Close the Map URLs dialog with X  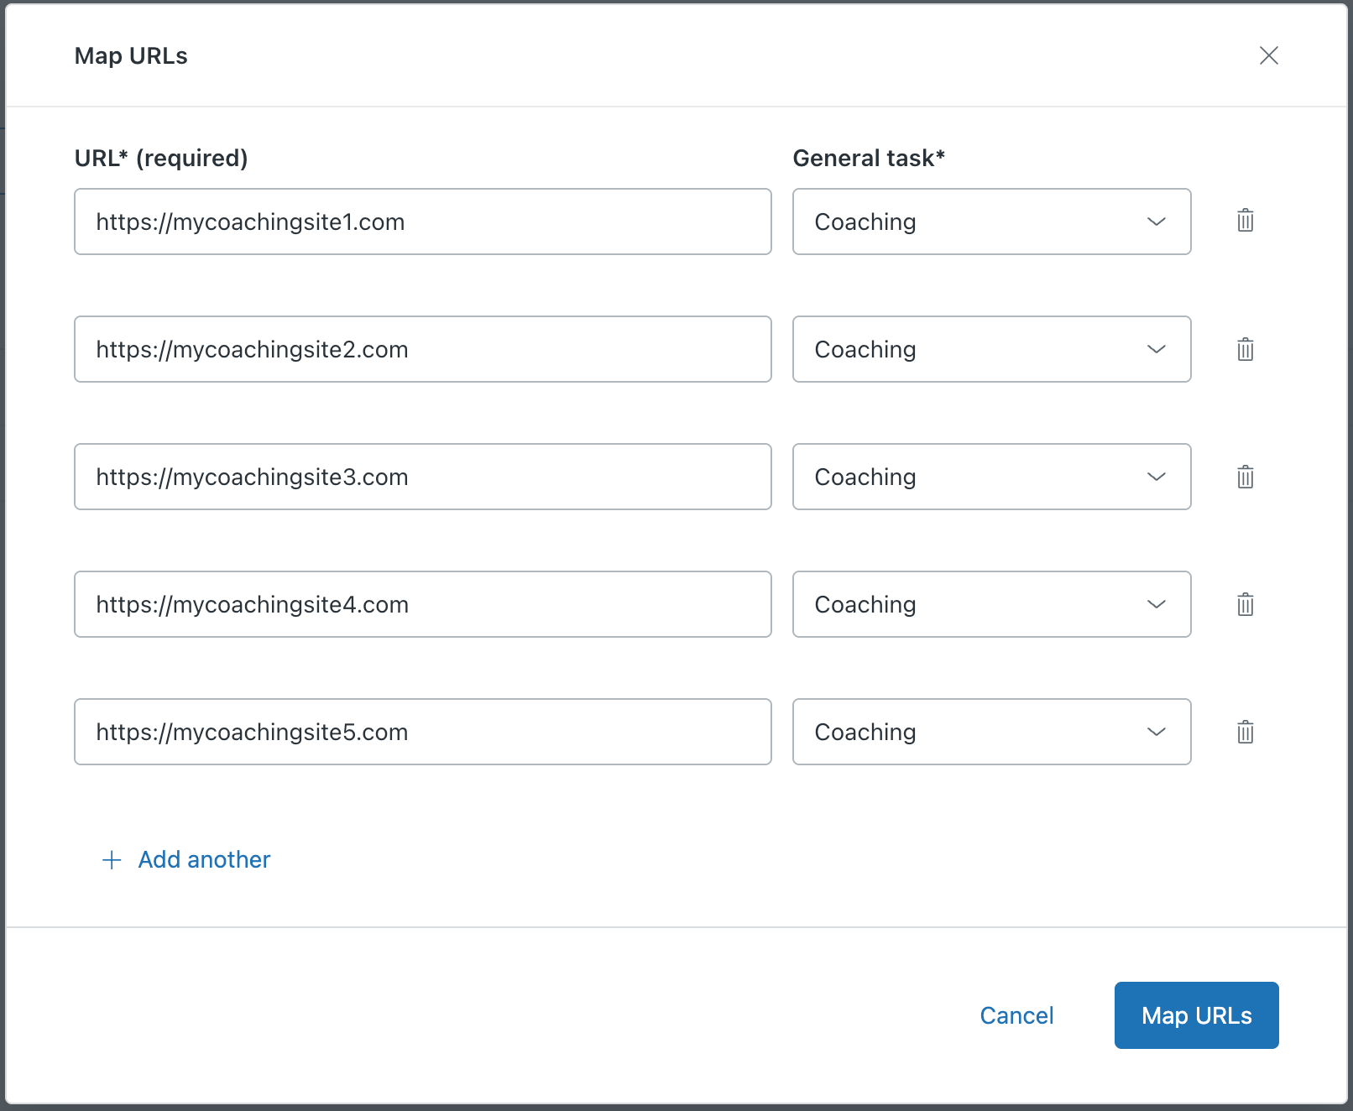click(x=1268, y=55)
